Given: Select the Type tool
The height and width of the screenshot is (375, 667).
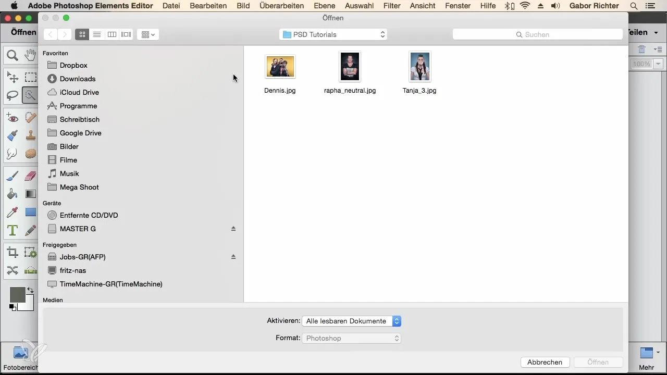Looking at the screenshot, I should pos(13,230).
